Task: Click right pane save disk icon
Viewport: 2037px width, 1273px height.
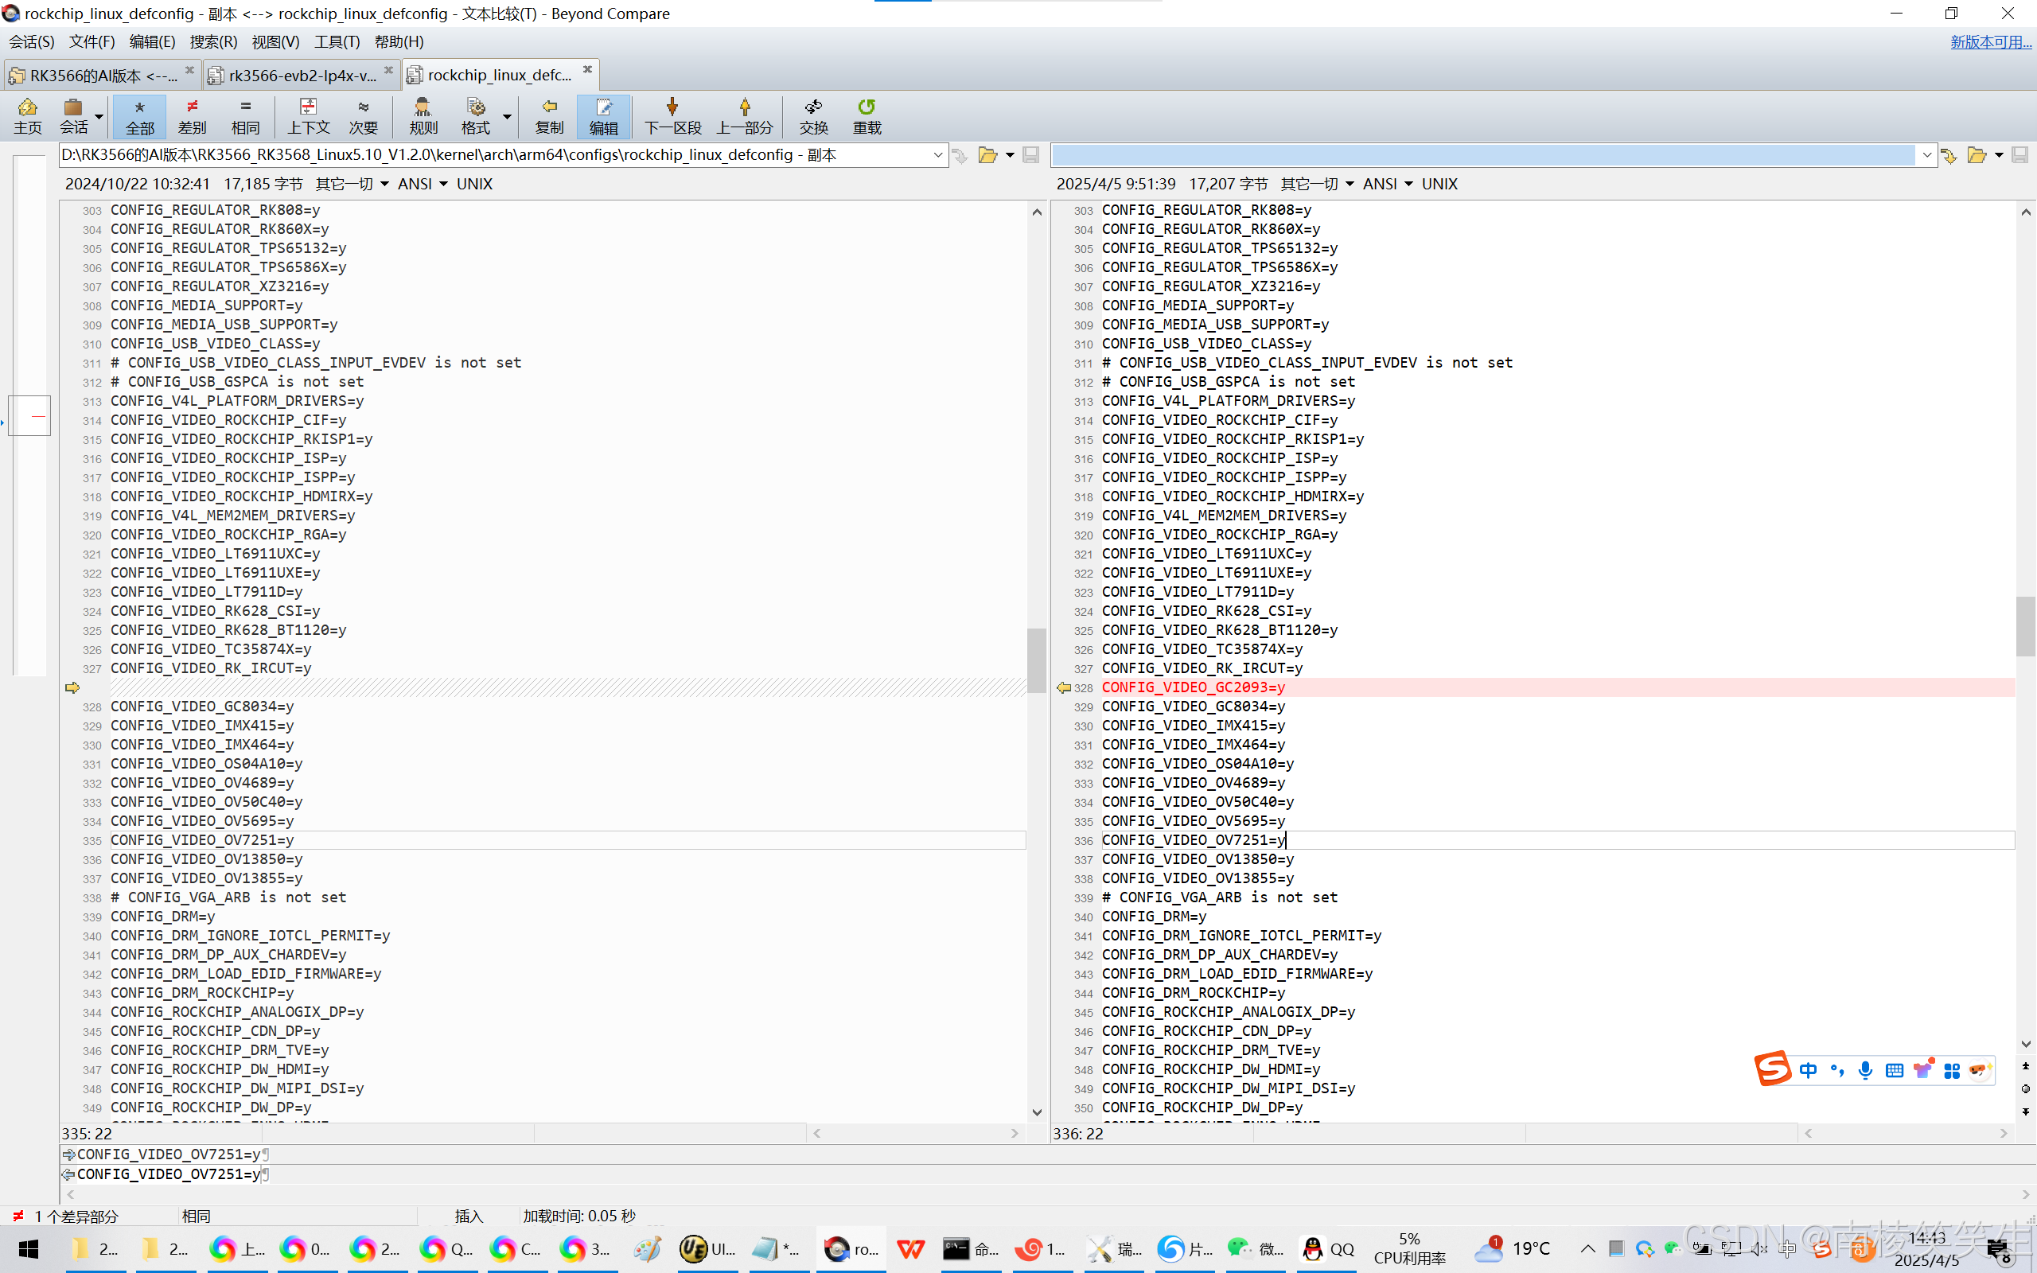Action: [2019, 155]
